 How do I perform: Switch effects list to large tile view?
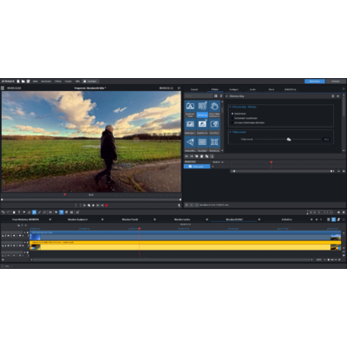(216, 95)
